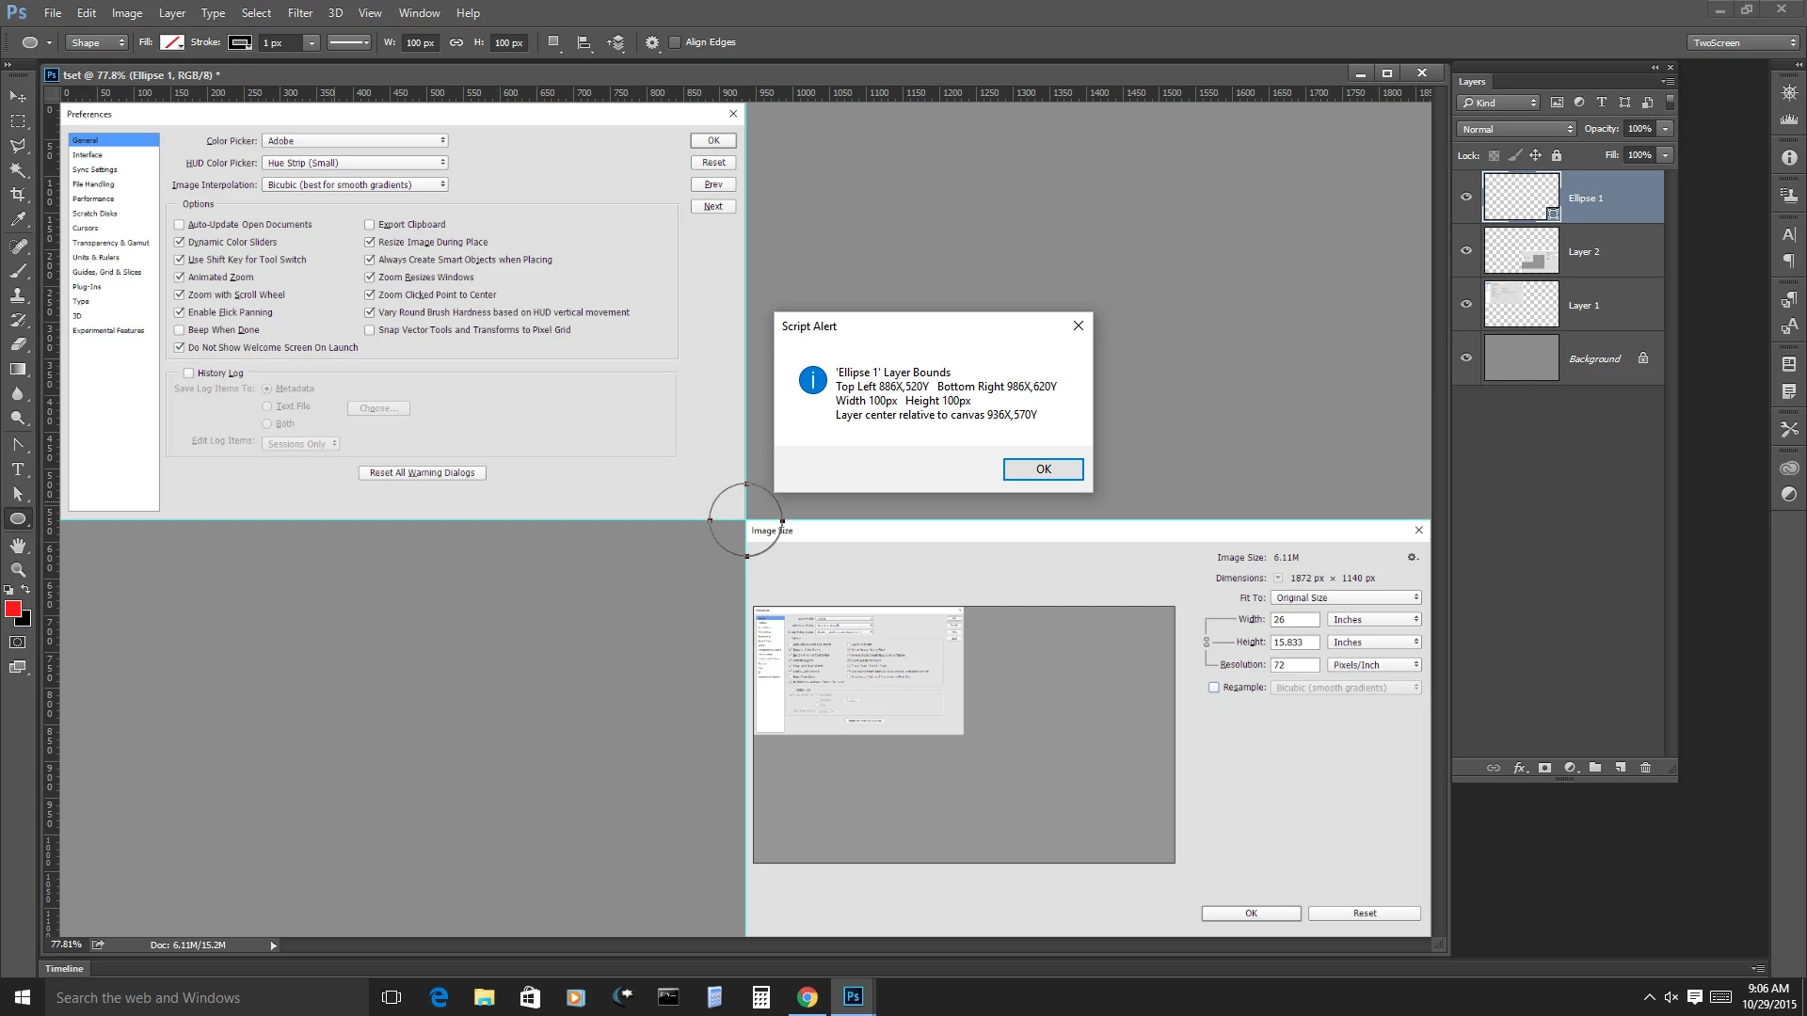Click the Path operations gear icon

click(651, 42)
